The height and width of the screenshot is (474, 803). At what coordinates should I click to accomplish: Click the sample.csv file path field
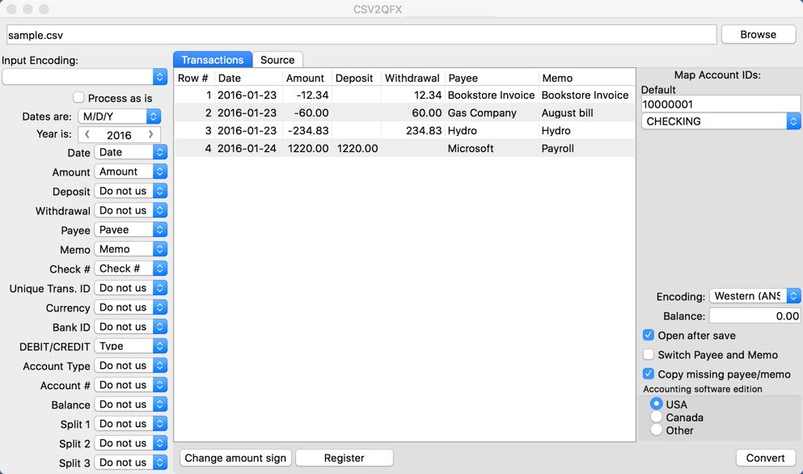pyautogui.click(x=361, y=35)
